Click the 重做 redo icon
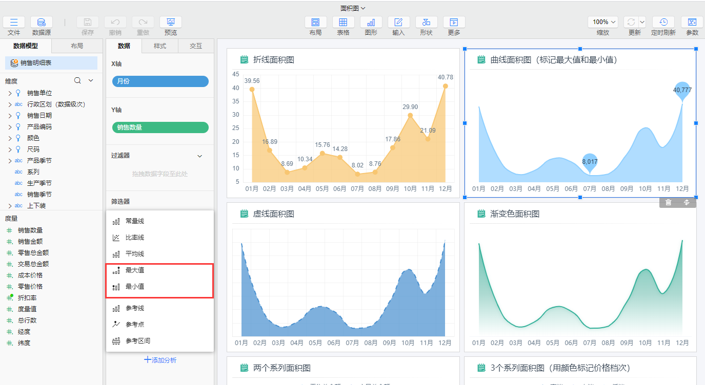Viewport: 705px width, 385px height. (143, 22)
